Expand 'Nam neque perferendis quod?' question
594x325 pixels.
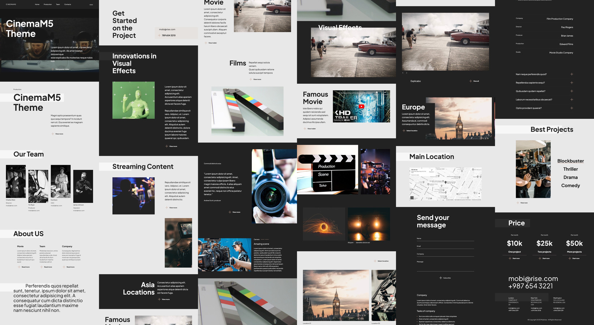(x=572, y=74)
